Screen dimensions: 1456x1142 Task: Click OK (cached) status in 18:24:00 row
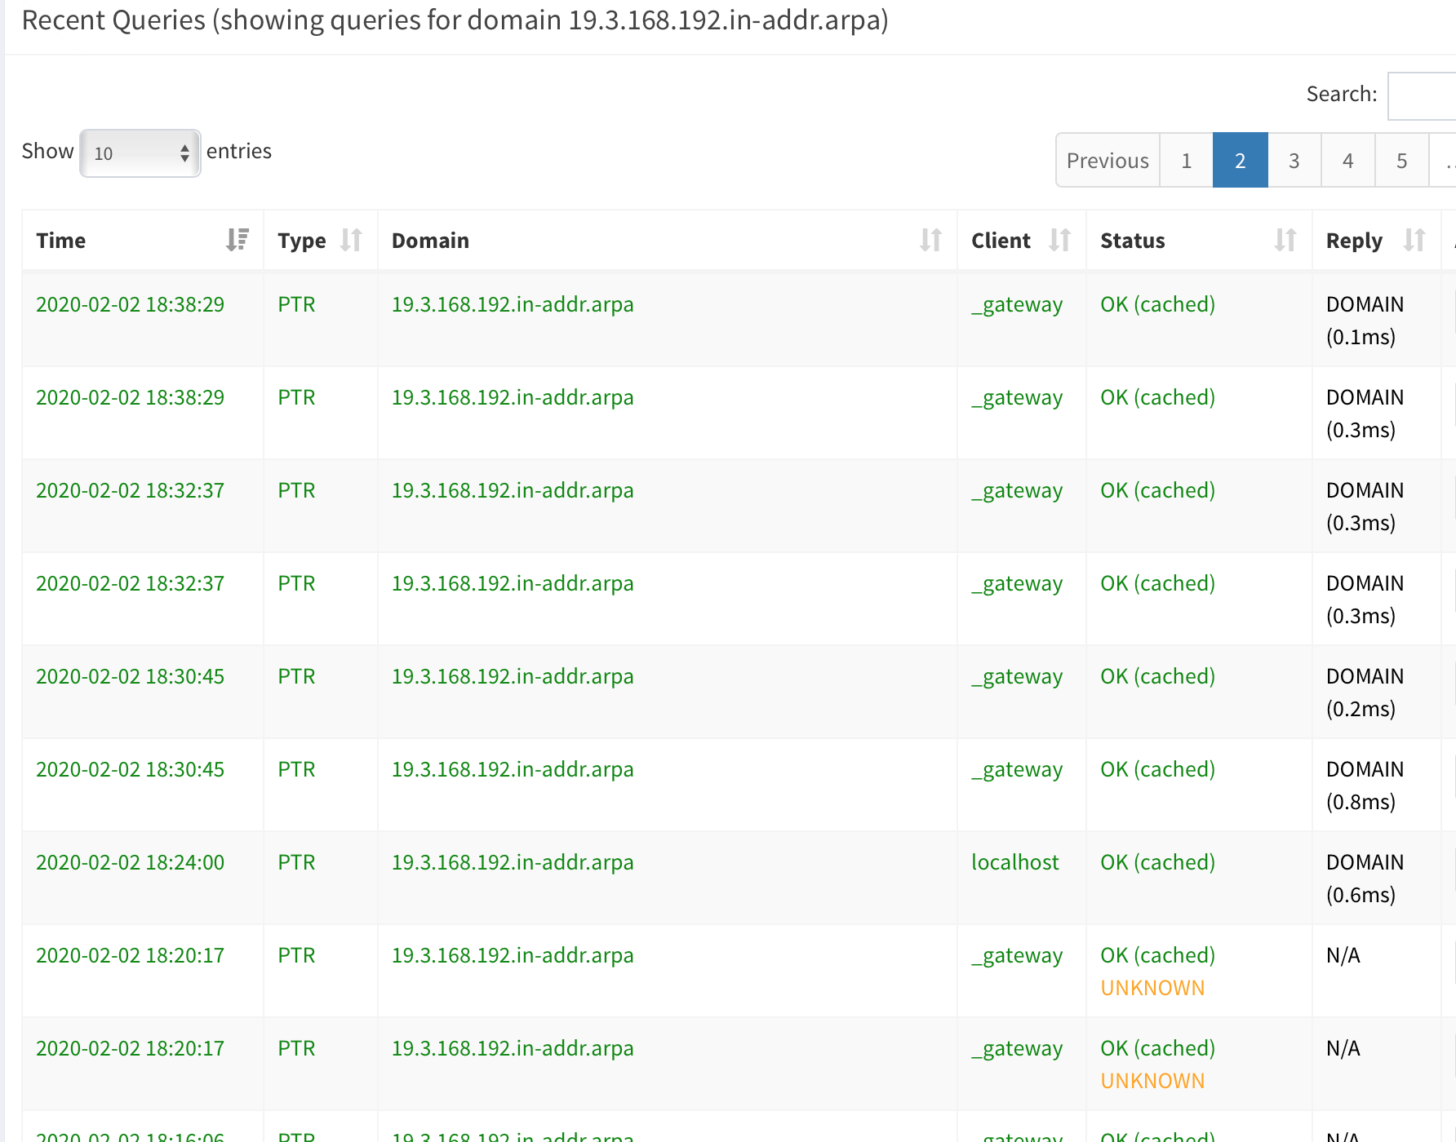tap(1157, 862)
